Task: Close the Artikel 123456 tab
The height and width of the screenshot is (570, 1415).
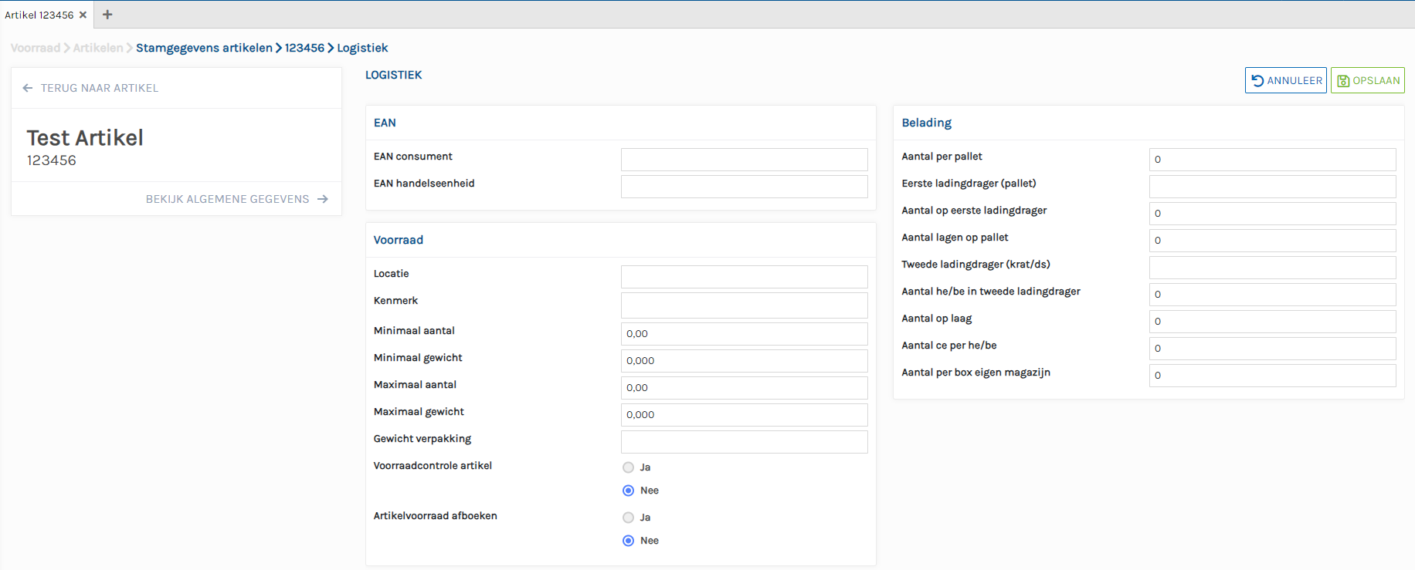Action: click(83, 15)
